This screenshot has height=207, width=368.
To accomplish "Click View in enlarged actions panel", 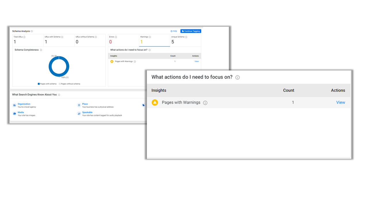I will pyautogui.click(x=341, y=102).
